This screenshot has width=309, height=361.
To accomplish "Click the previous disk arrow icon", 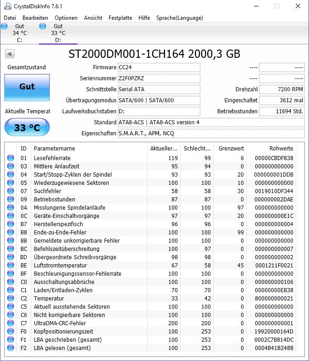I will (10, 54).
